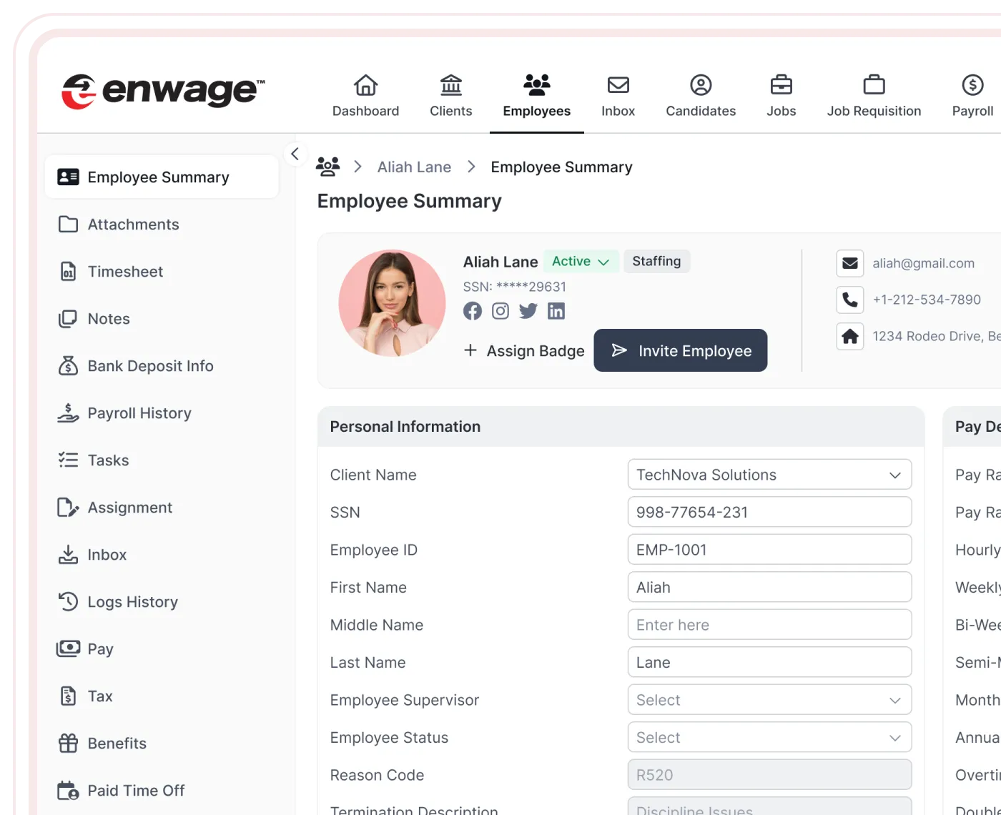The width and height of the screenshot is (1001, 815).
Task: Click Assign Badge
Action: point(524,351)
